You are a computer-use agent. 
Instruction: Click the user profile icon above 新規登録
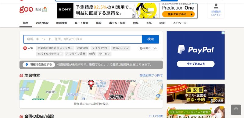216,6
